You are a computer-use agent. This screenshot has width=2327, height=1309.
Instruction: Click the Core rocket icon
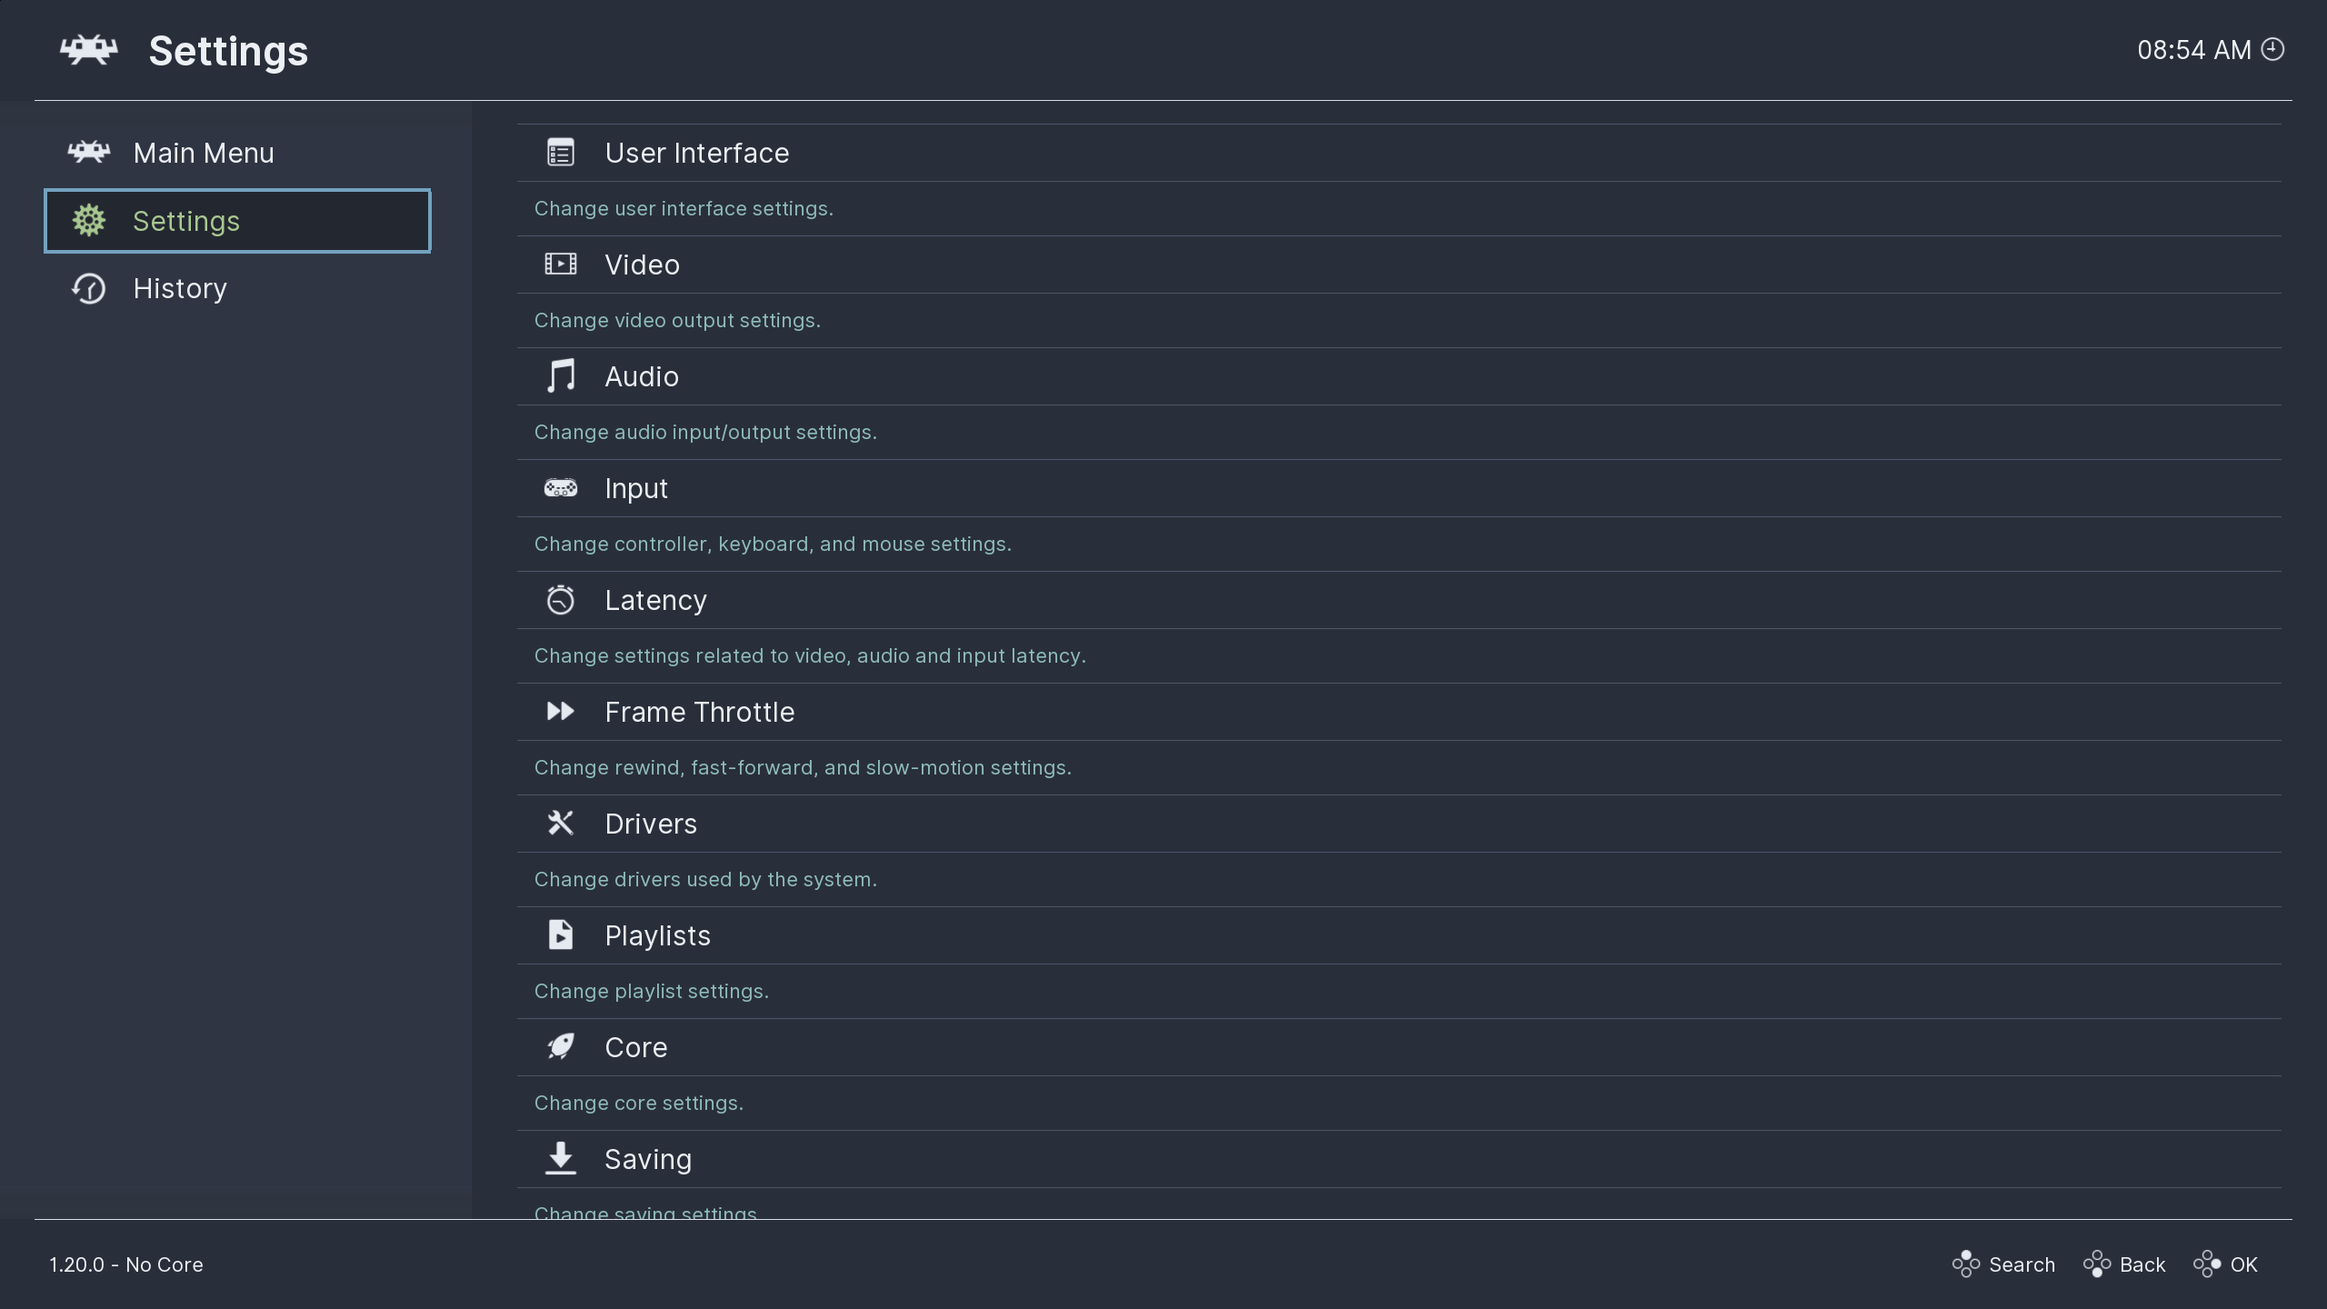pyautogui.click(x=561, y=1046)
